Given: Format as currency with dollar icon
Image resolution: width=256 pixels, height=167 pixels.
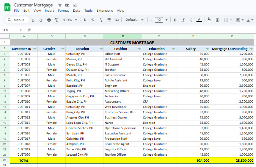Looking at the screenshot, I should [x=85, y=20].
